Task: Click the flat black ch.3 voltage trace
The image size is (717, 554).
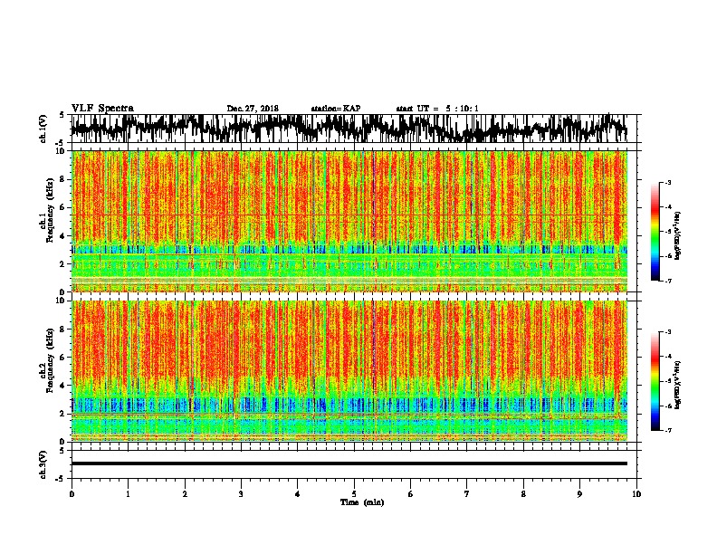Action: [x=349, y=463]
